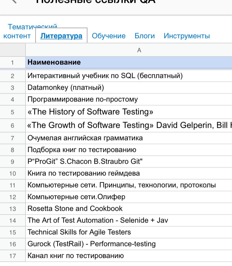The image size is (232, 266).
Task: Click the select-all corner cell
Action: click(x=13, y=50)
